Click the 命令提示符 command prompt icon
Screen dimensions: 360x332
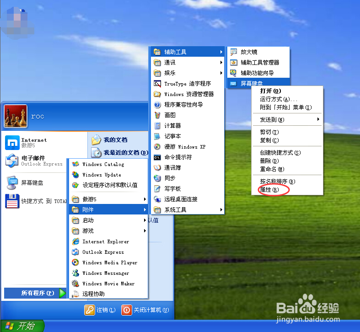point(157,157)
